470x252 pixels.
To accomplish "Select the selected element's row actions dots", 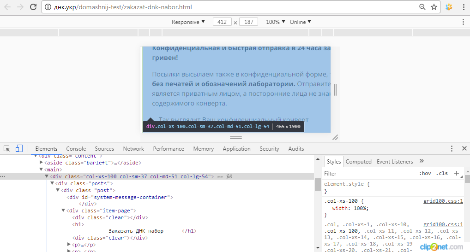I will click(x=3, y=176).
